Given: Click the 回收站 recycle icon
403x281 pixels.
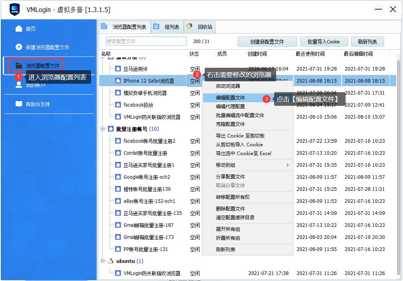Looking at the screenshot, I should point(189,26).
